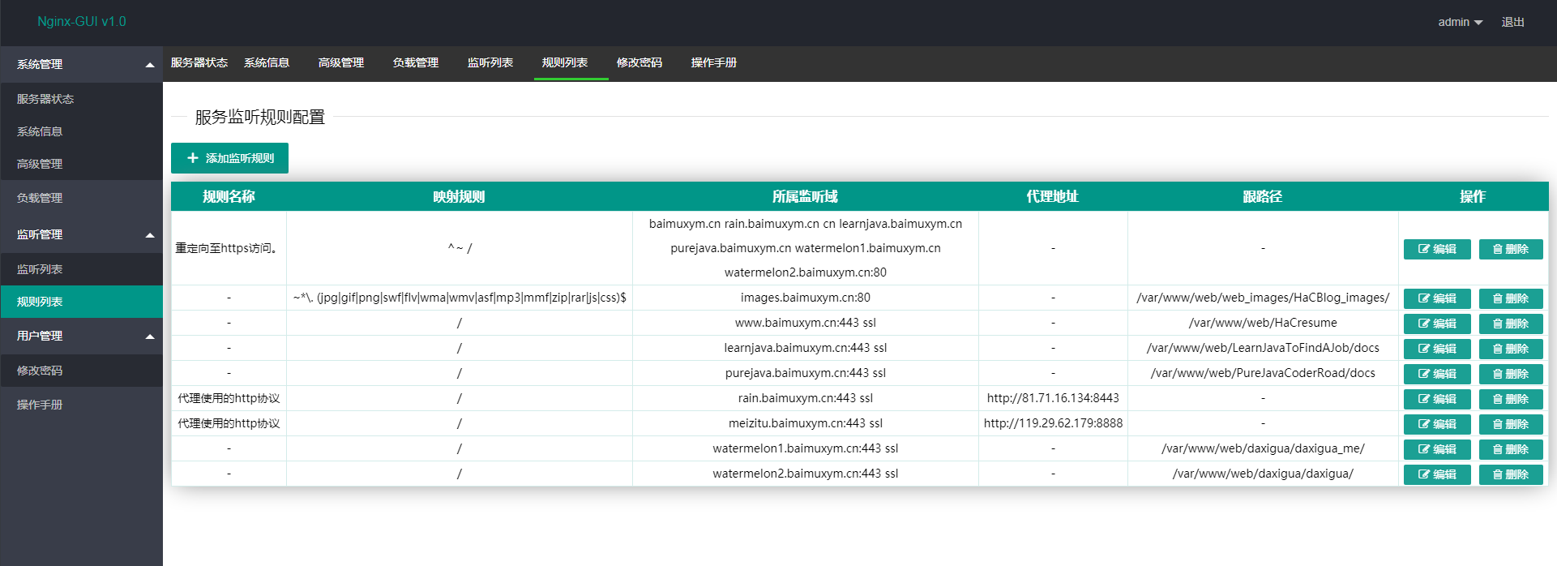The image size is (1557, 566).
Task: Open 操作手册 in the sidebar
Action: click(81, 405)
